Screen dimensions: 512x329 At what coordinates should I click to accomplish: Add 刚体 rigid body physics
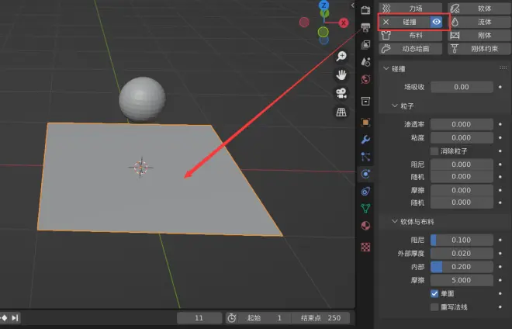[479, 35]
